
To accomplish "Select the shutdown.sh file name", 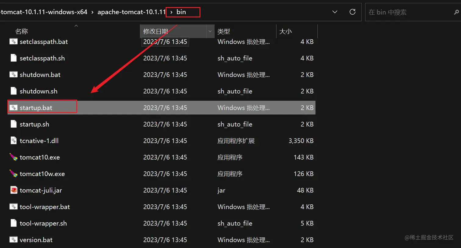I will coord(38,91).
